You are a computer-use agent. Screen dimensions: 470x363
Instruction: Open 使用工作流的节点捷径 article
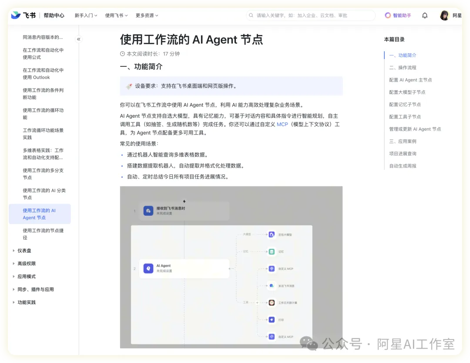click(43, 234)
